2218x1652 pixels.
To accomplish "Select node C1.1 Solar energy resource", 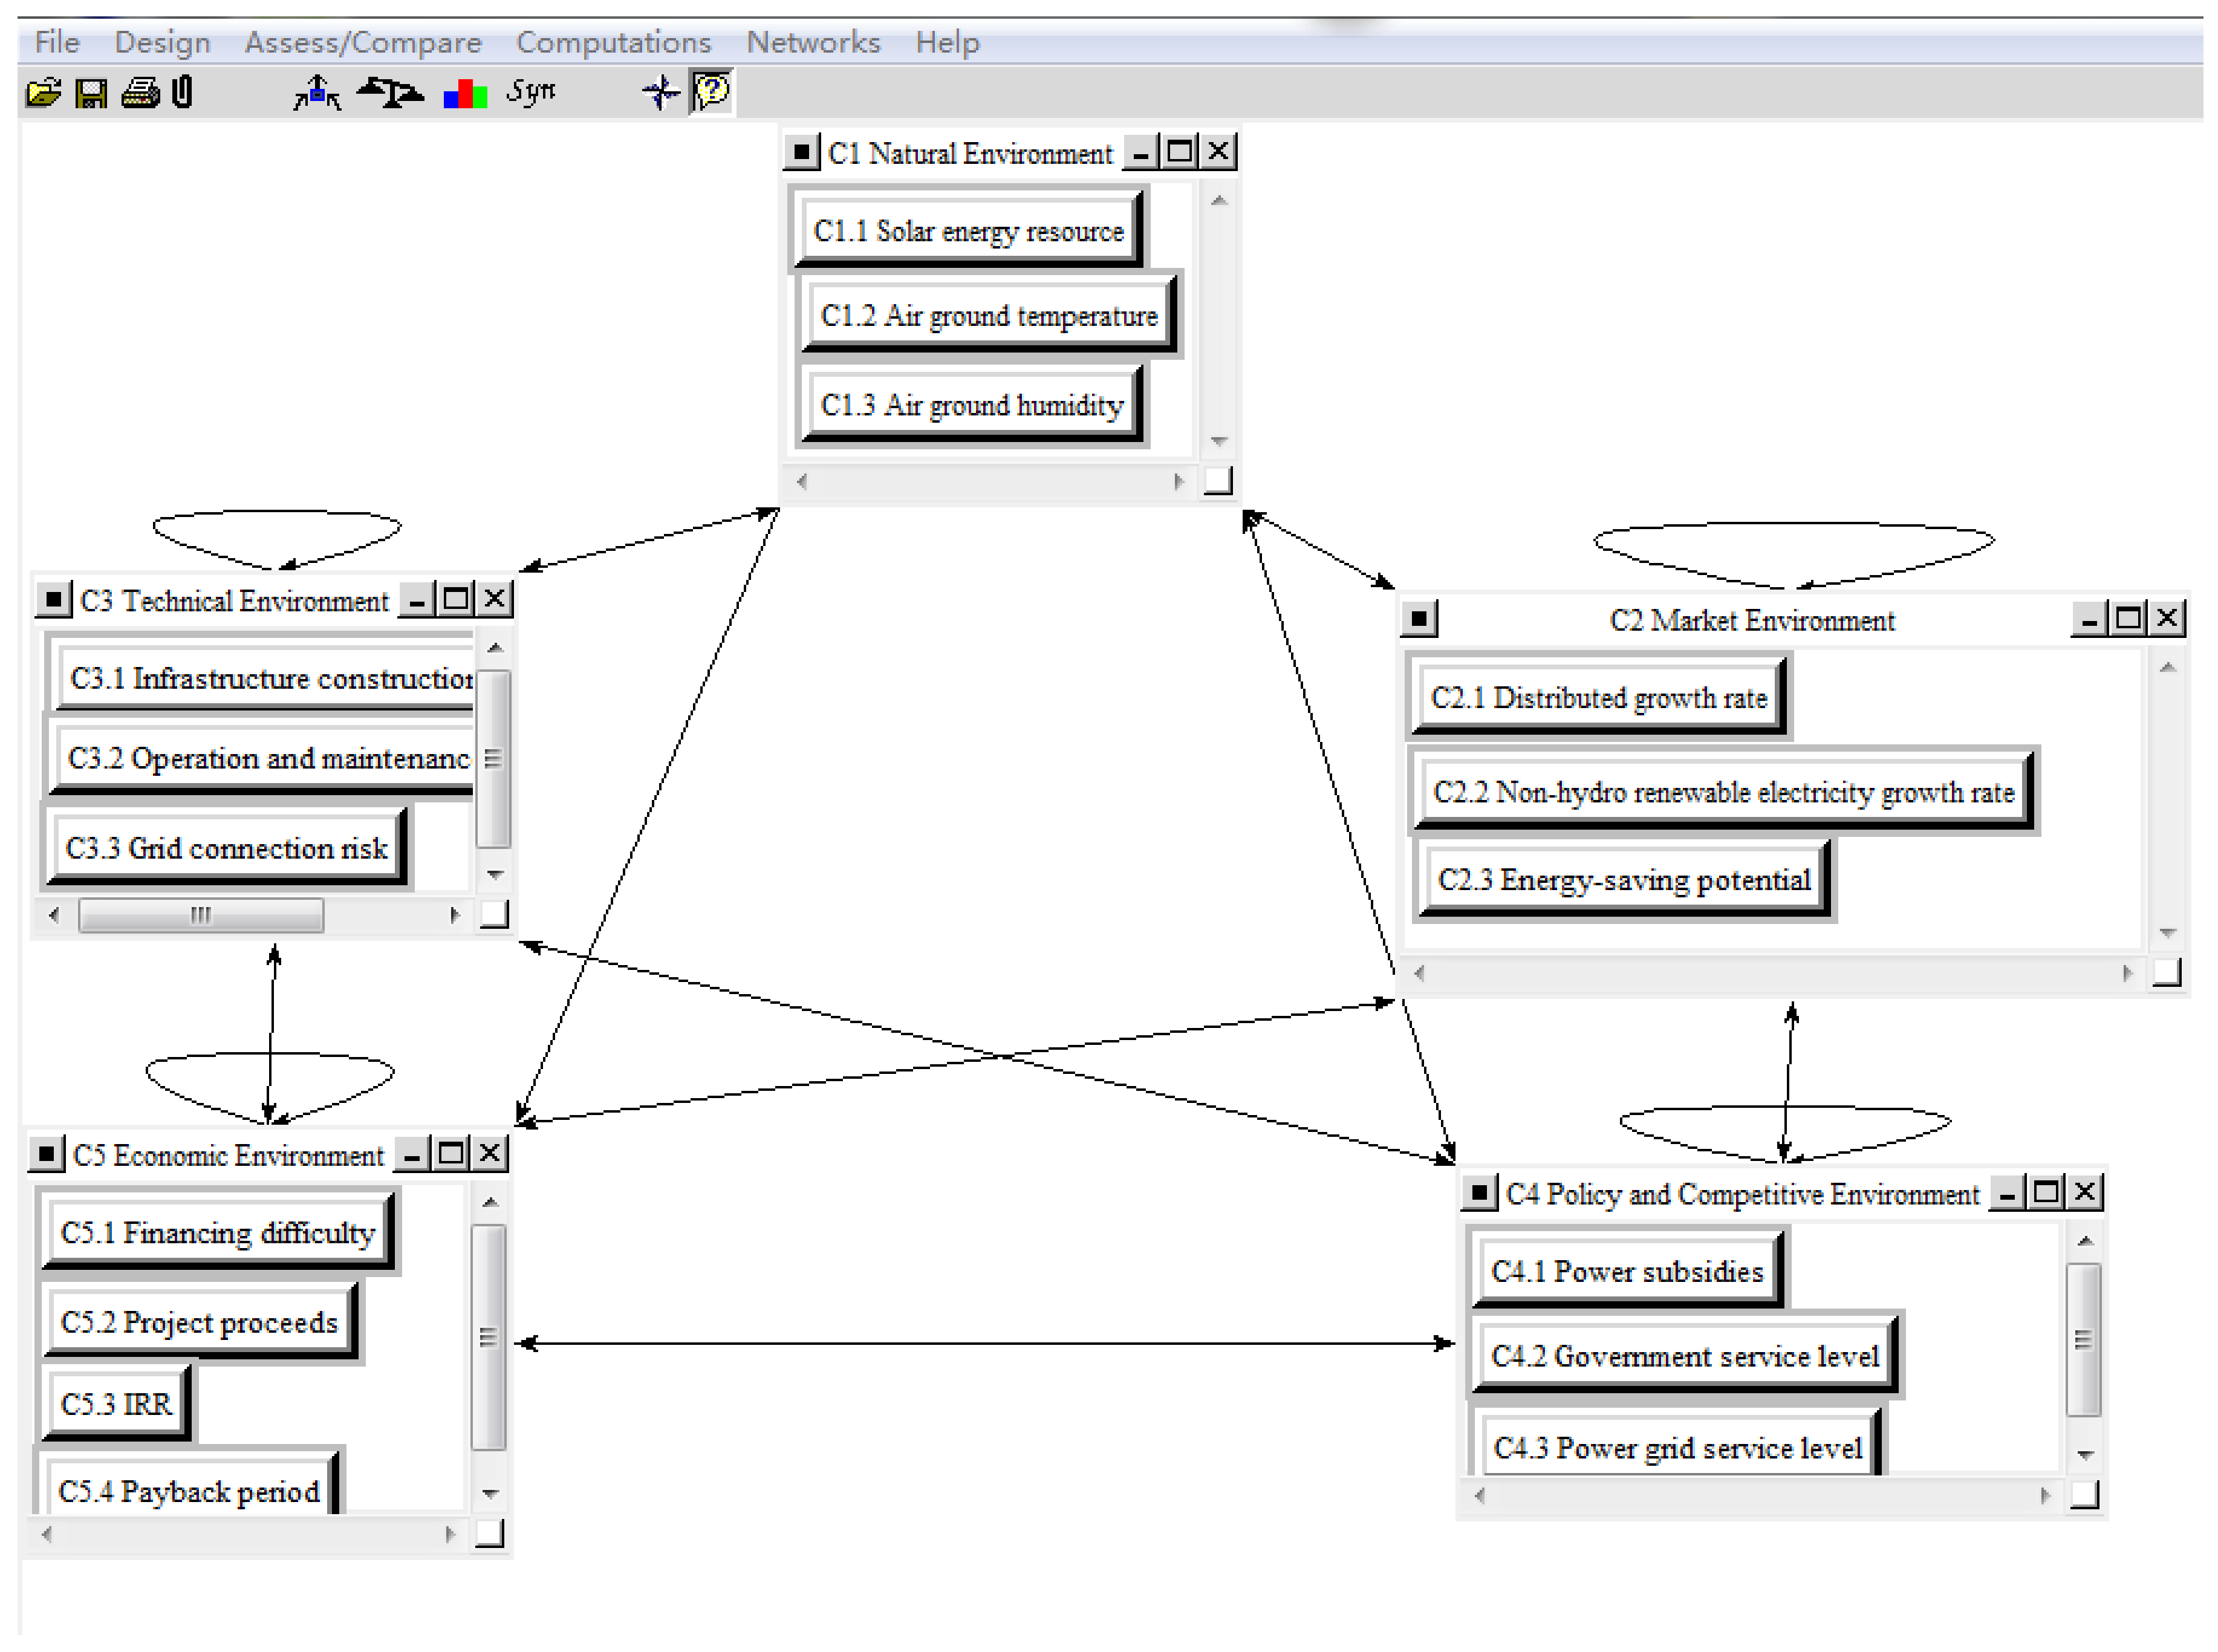I will [968, 231].
